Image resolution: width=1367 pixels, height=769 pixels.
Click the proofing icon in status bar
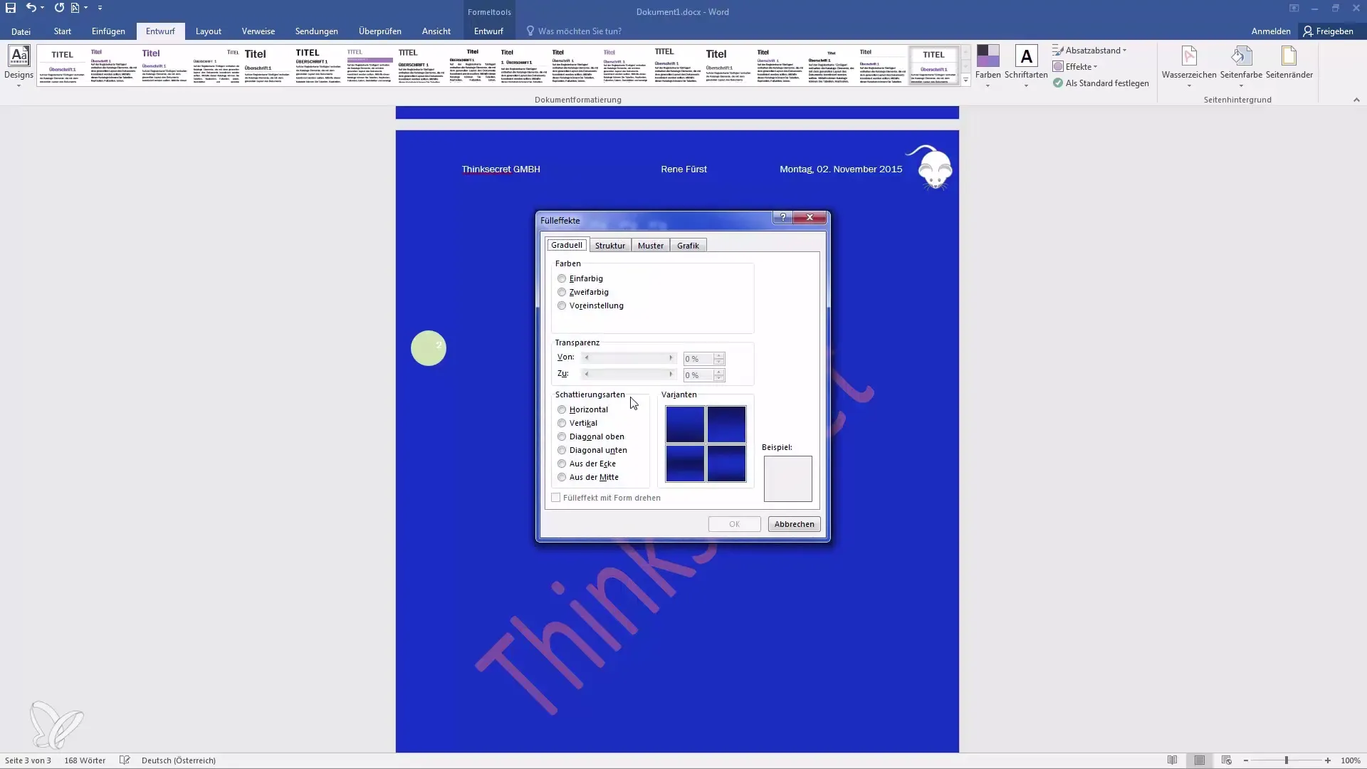(125, 760)
